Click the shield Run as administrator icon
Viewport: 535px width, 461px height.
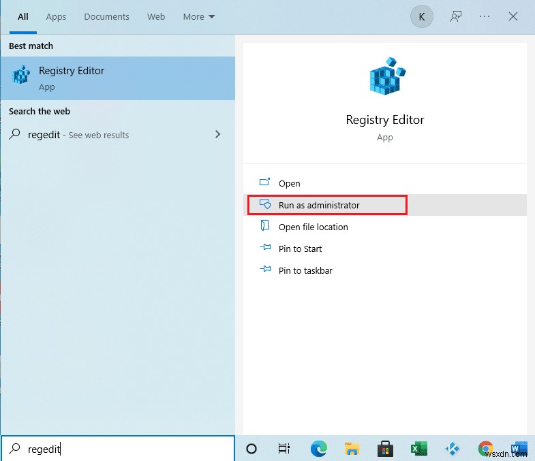[x=264, y=204]
